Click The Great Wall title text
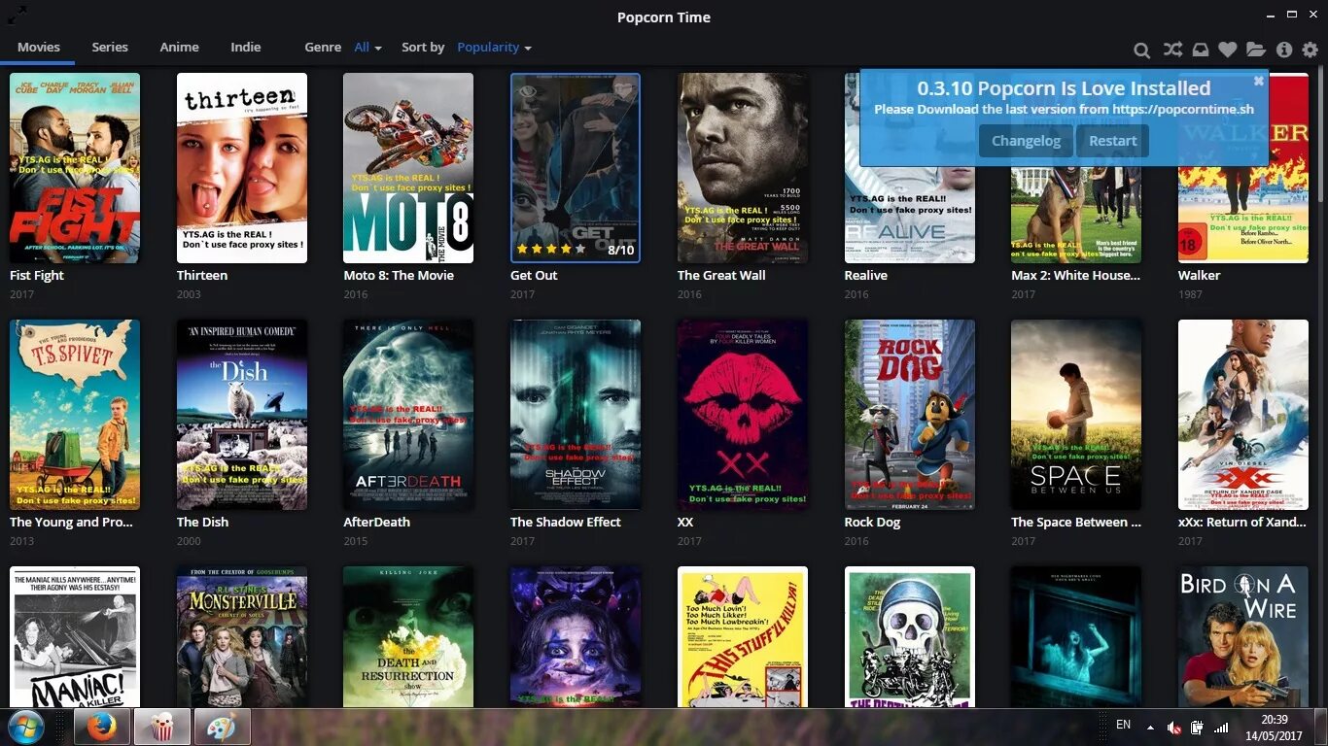The width and height of the screenshot is (1328, 746). (721, 276)
